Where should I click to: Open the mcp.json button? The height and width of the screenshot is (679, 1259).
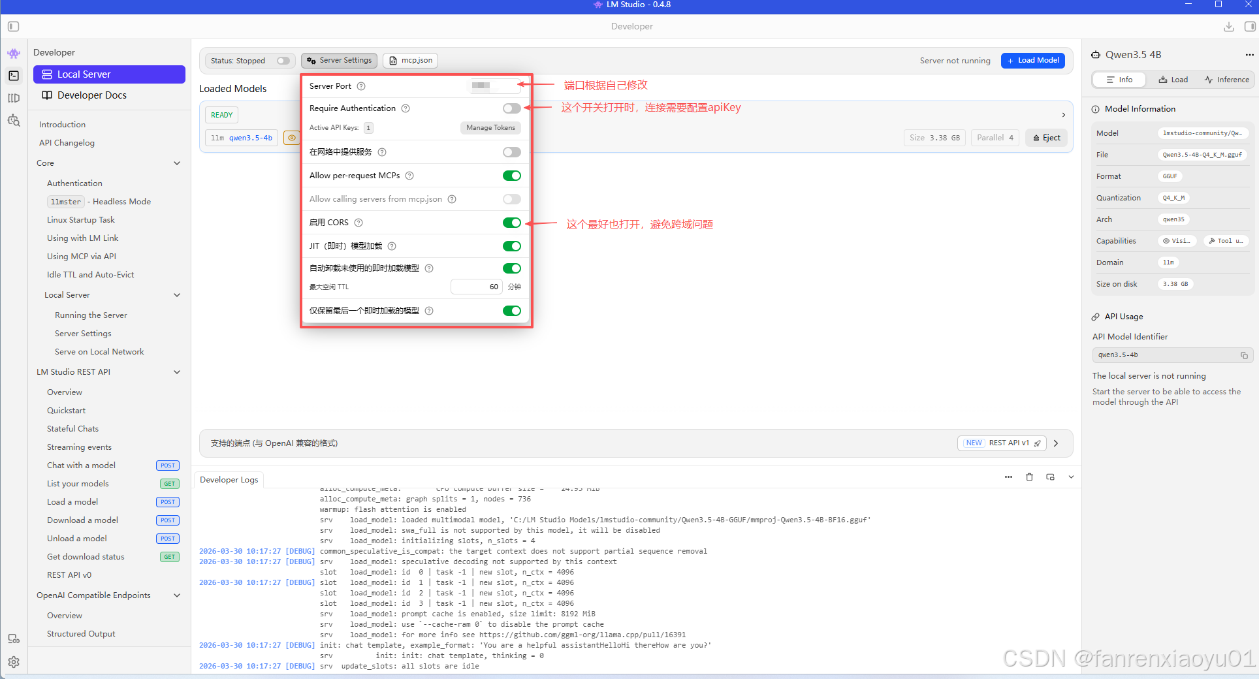[x=411, y=61]
